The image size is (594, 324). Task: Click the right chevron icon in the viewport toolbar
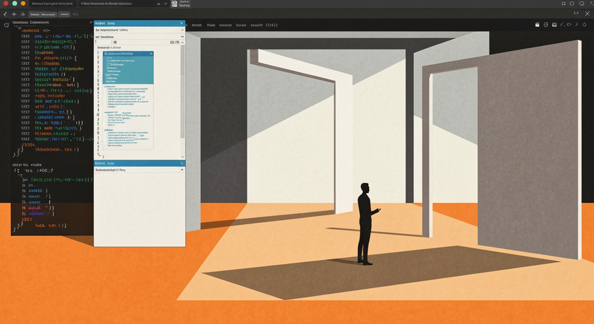coord(577,25)
